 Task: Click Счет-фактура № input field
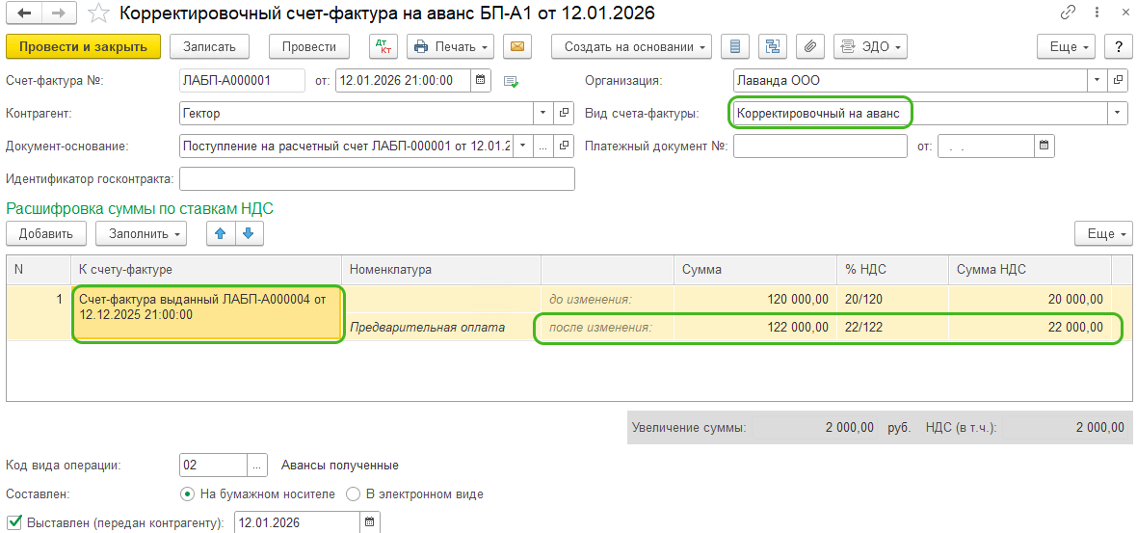click(x=242, y=81)
